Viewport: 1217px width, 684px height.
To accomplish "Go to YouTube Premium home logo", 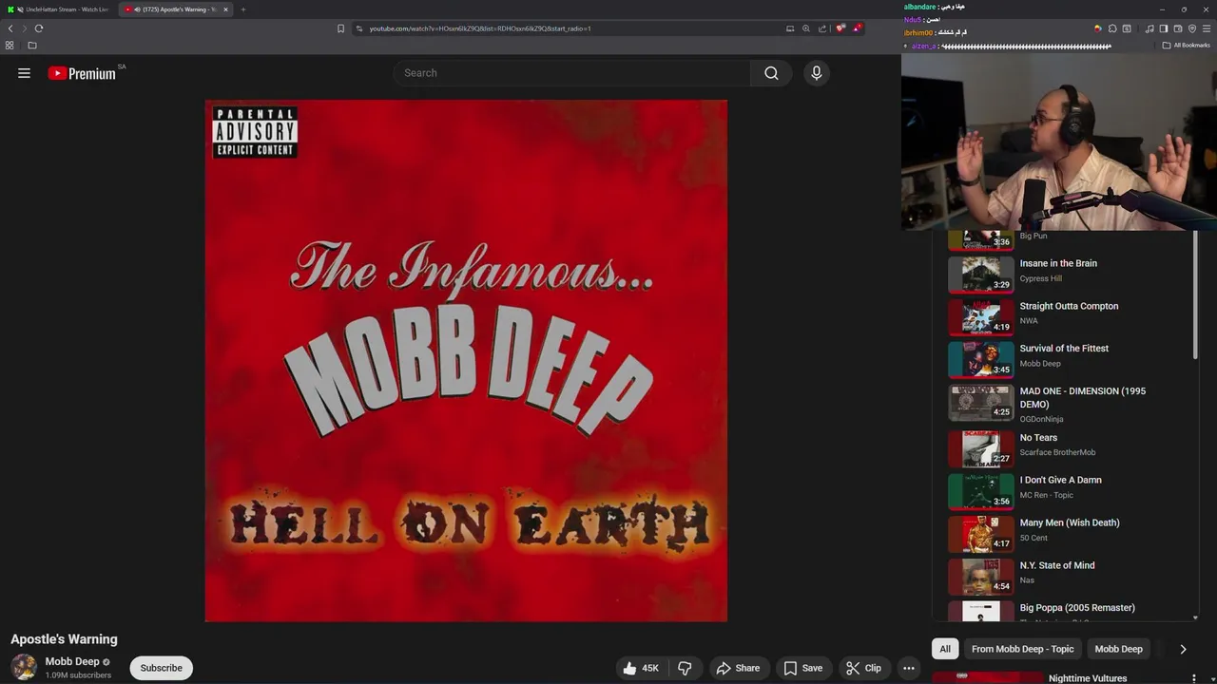I will point(82,73).
